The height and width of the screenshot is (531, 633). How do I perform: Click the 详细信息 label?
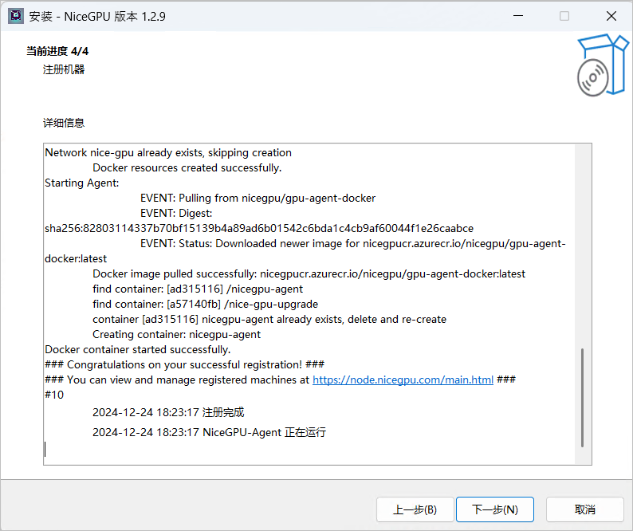[64, 123]
